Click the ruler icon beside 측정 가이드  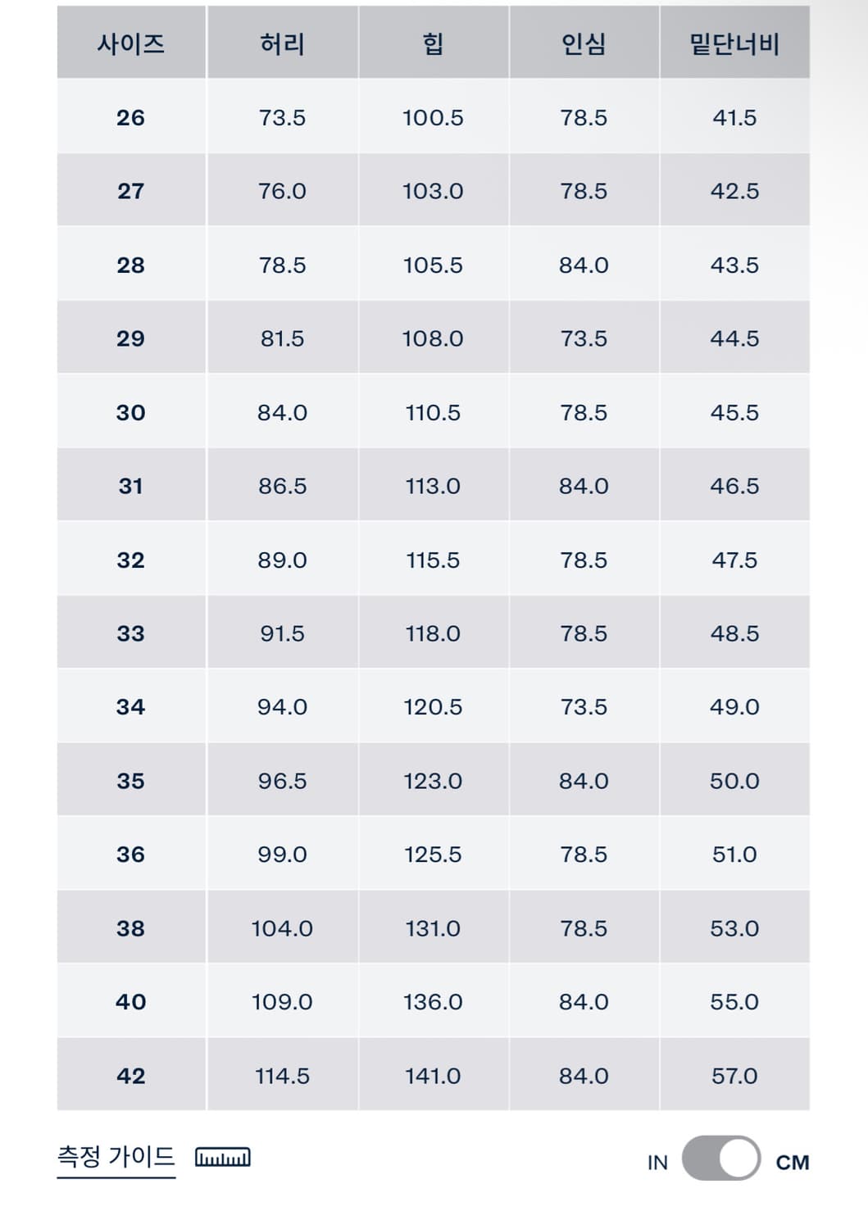(223, 1157)
